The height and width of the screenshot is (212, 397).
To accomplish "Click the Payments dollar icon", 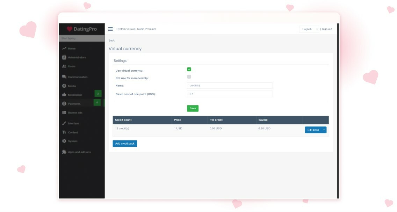I will tap(64, 103).
